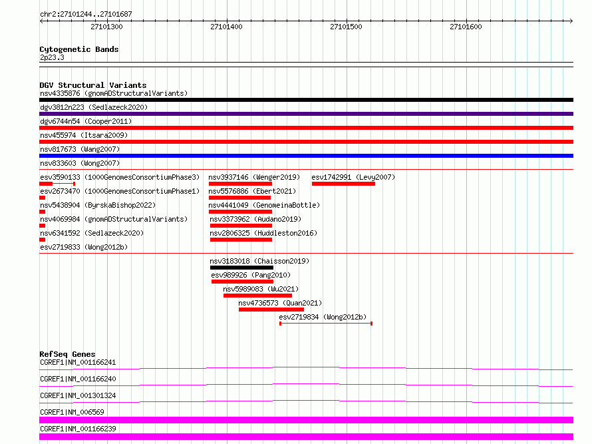Click the red bar of nsv2806325
592x444 pixels.
(241, 240)
